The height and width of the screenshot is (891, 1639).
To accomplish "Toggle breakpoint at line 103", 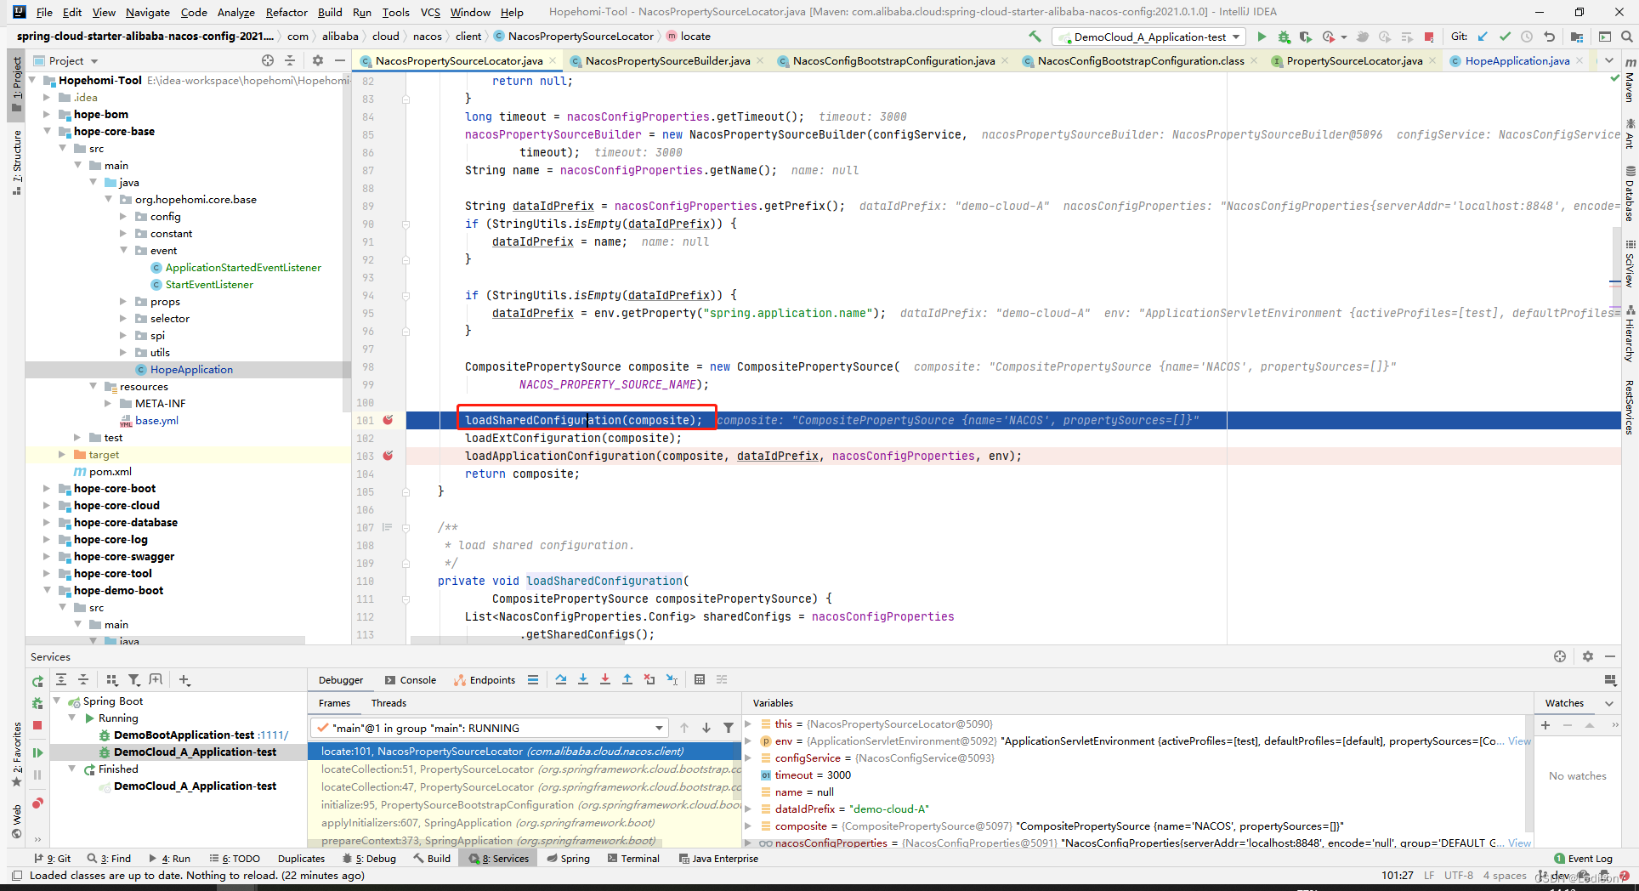I will 388,456.
